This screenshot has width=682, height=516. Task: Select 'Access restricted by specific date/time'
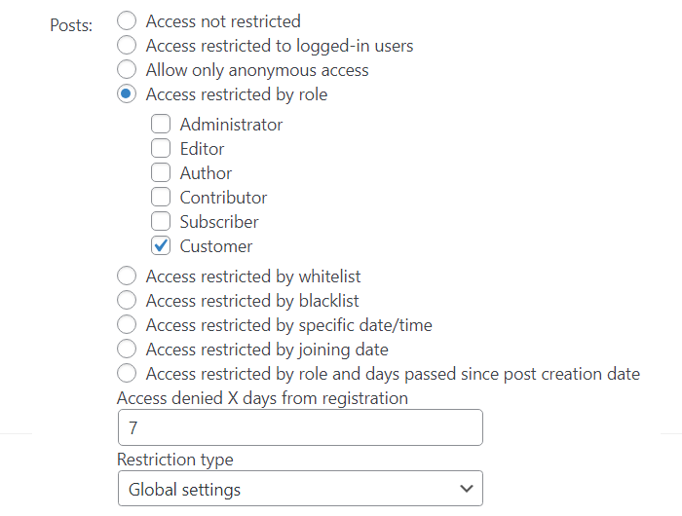click(x=127, y=325)
